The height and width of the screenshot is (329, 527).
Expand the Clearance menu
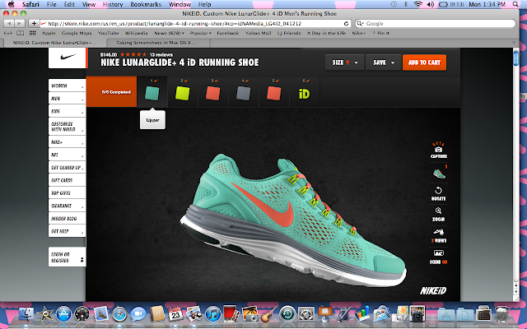pos(67,206)
